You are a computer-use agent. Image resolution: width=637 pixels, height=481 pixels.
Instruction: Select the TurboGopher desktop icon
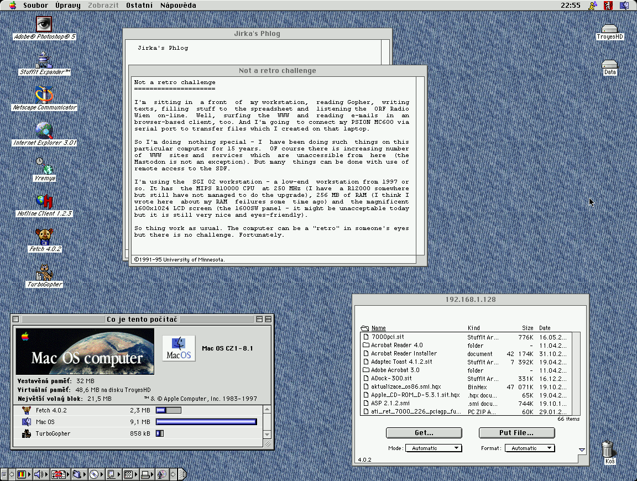pyautogui.click(x=44, y=272)
